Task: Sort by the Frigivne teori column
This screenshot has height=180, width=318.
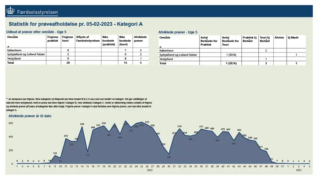Action: click(67, 39)
